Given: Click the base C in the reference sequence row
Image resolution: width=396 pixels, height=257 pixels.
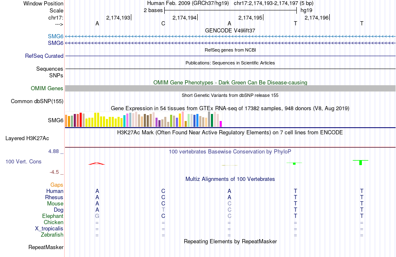Looking at the screenshot, I should [163, 23].
